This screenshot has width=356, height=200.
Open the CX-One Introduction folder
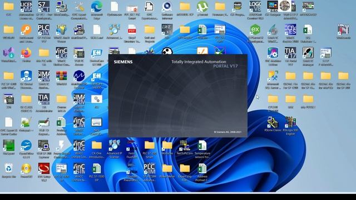(x=97, y=146)
